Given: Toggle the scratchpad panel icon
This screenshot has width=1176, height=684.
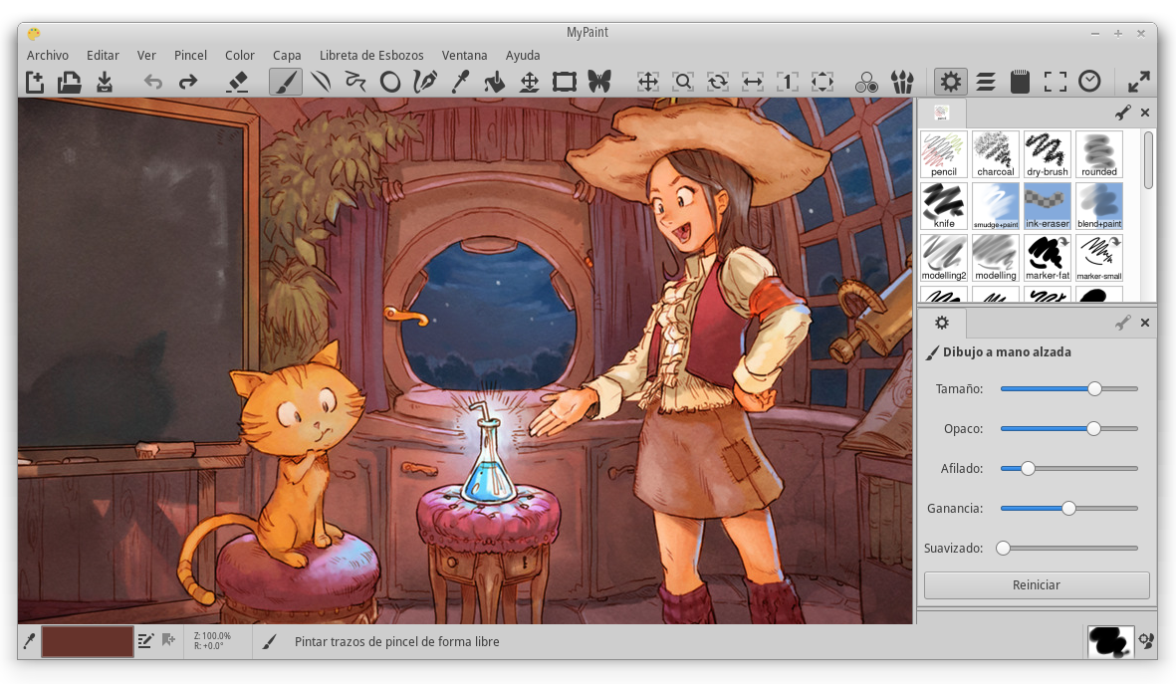Looking at the screenshot, I should tap(1020, 82).
